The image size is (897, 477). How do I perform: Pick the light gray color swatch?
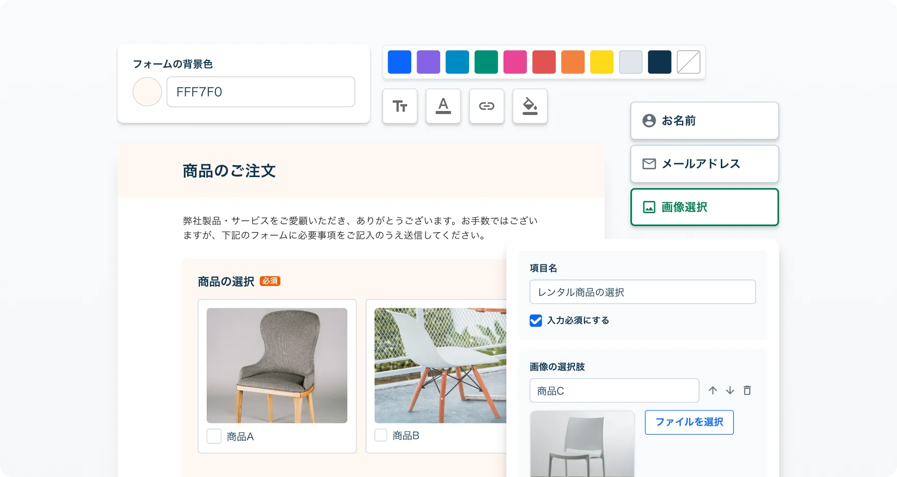point(631,62)
